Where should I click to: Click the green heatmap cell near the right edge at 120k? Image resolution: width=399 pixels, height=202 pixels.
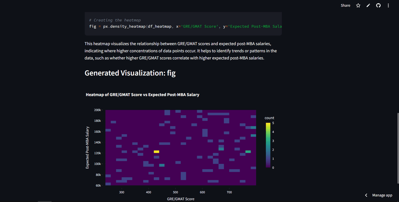248,152
